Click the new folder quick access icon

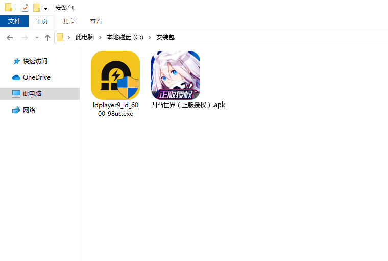[36, 8]
